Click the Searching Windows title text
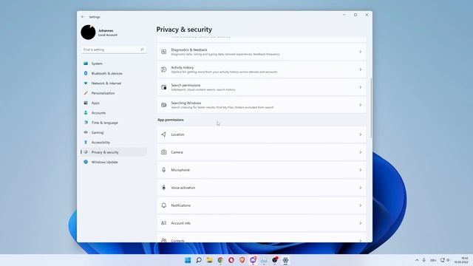This screenshot has height=266, width=473. click(x=186, y=103)
